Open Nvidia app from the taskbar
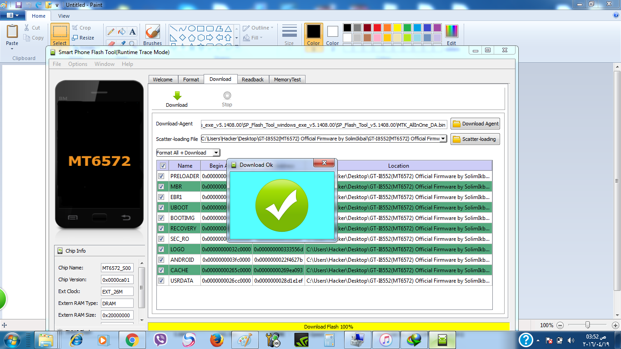The width and height of the screenshot is (621, 349). pyautogui.click(x=301, y=339)
